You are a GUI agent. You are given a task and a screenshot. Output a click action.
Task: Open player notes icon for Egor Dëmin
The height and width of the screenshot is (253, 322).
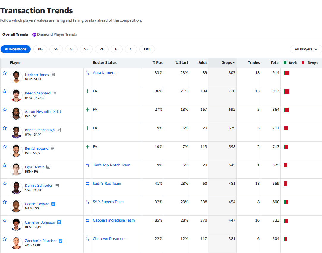(x=48, y=167)
